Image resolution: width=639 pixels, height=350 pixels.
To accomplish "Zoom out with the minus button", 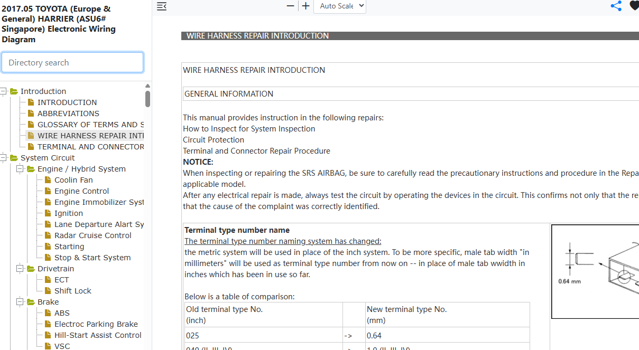I will click(290, 6).
